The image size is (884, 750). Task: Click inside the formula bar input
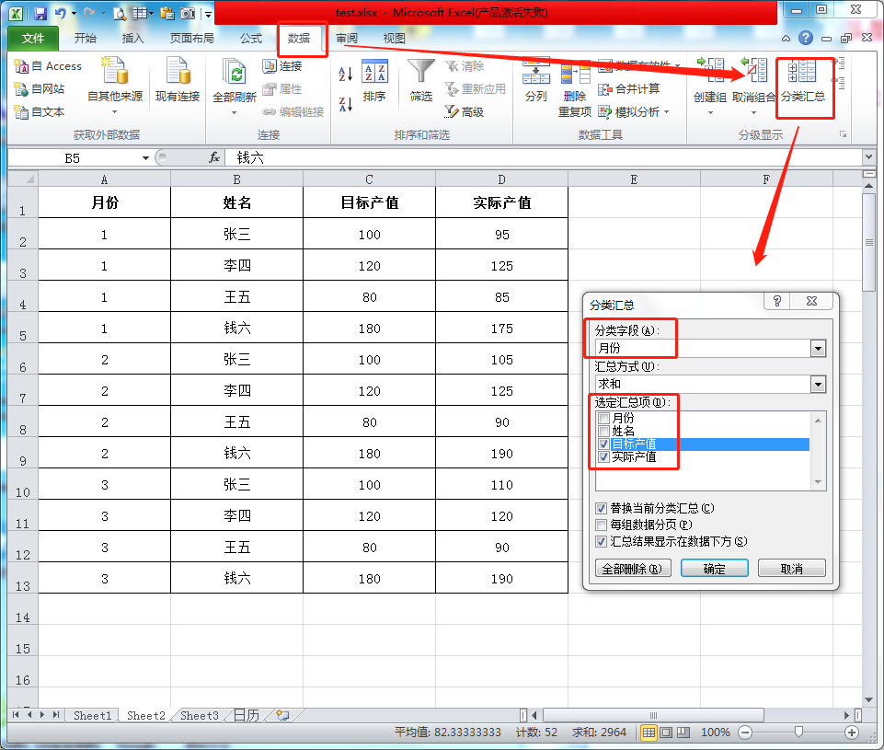543,158
